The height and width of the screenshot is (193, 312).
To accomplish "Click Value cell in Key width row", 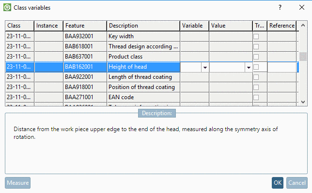I will click(231, 36).
